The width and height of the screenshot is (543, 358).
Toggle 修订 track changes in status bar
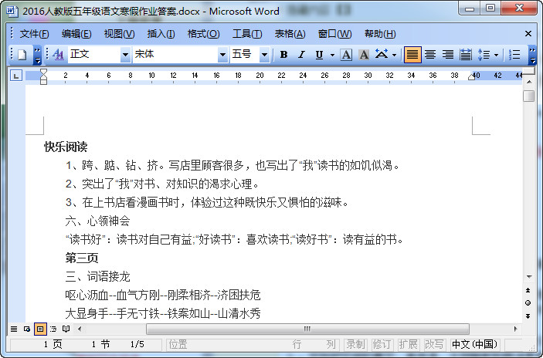tap(382, 345)
